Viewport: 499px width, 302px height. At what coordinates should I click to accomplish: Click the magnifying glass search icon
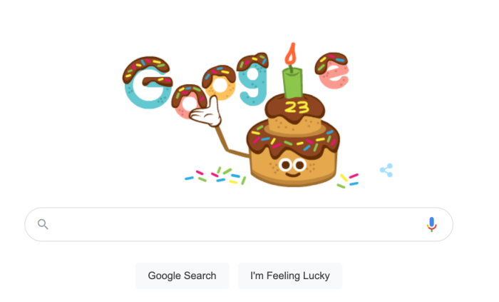point(43,224)
